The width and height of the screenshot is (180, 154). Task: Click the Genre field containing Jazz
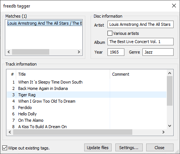[x=158, y=52]
